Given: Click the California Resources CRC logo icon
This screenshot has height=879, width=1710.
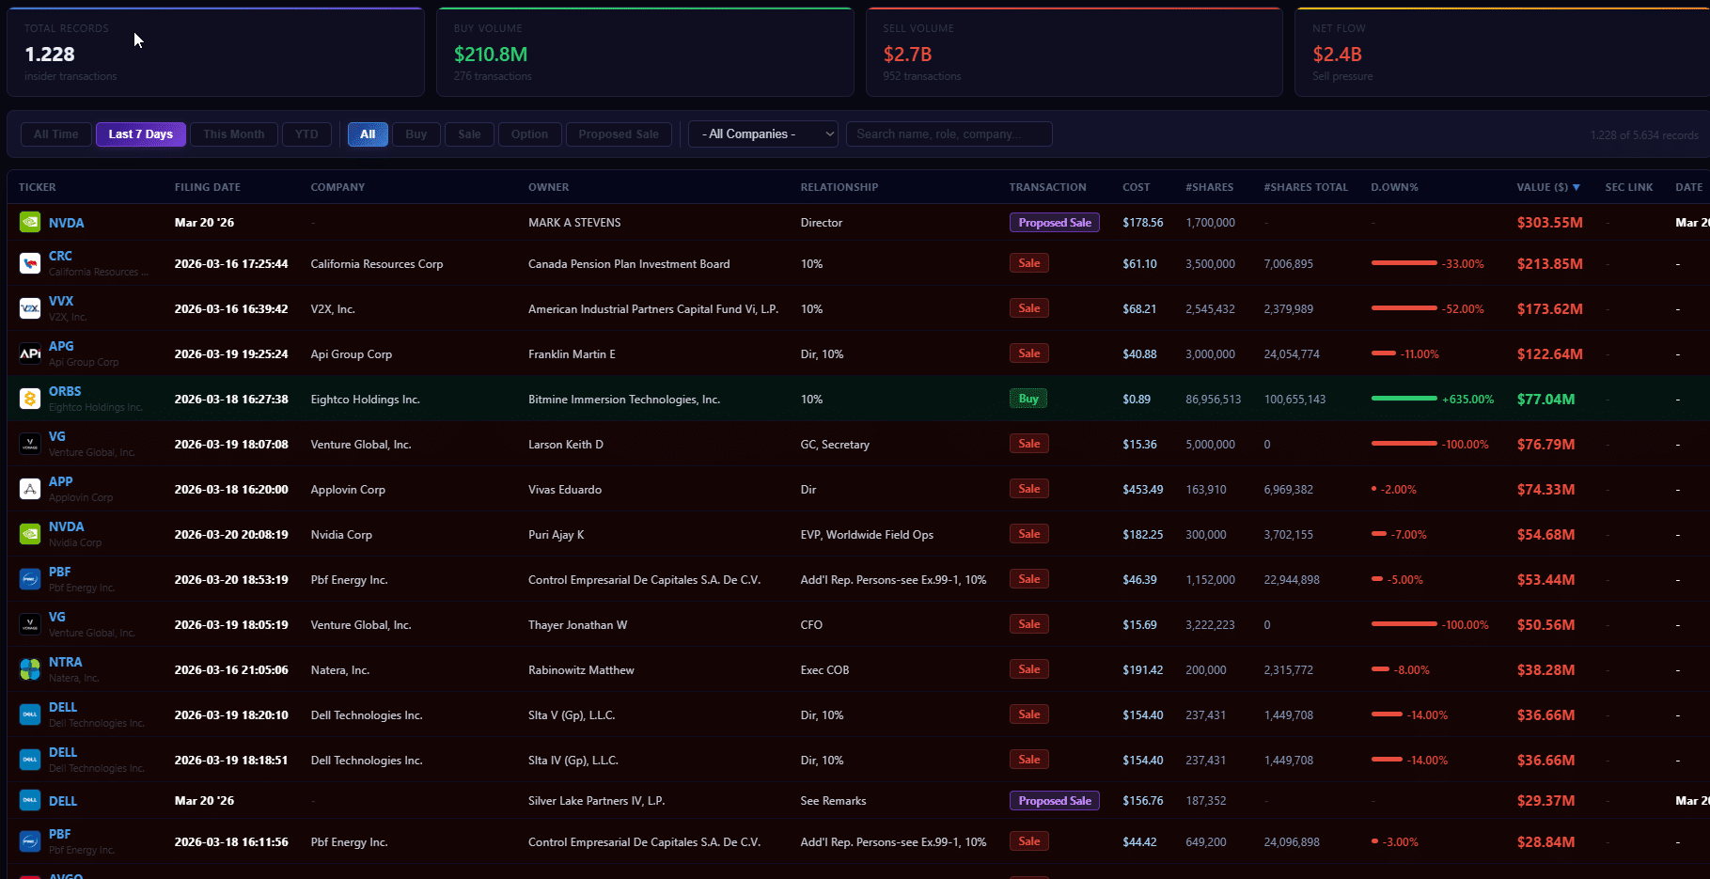Looking at the screenshot, I should pos(30,263).
